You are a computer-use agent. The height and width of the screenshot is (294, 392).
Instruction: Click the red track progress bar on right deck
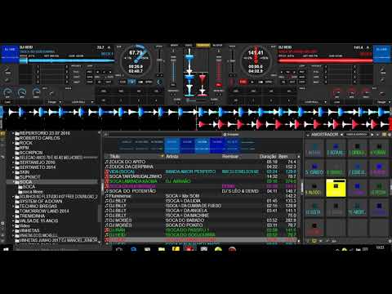[325, 60]
